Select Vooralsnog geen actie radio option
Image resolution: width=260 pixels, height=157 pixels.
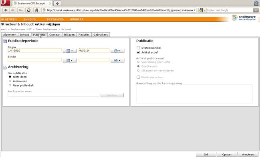tap(138, 62)
